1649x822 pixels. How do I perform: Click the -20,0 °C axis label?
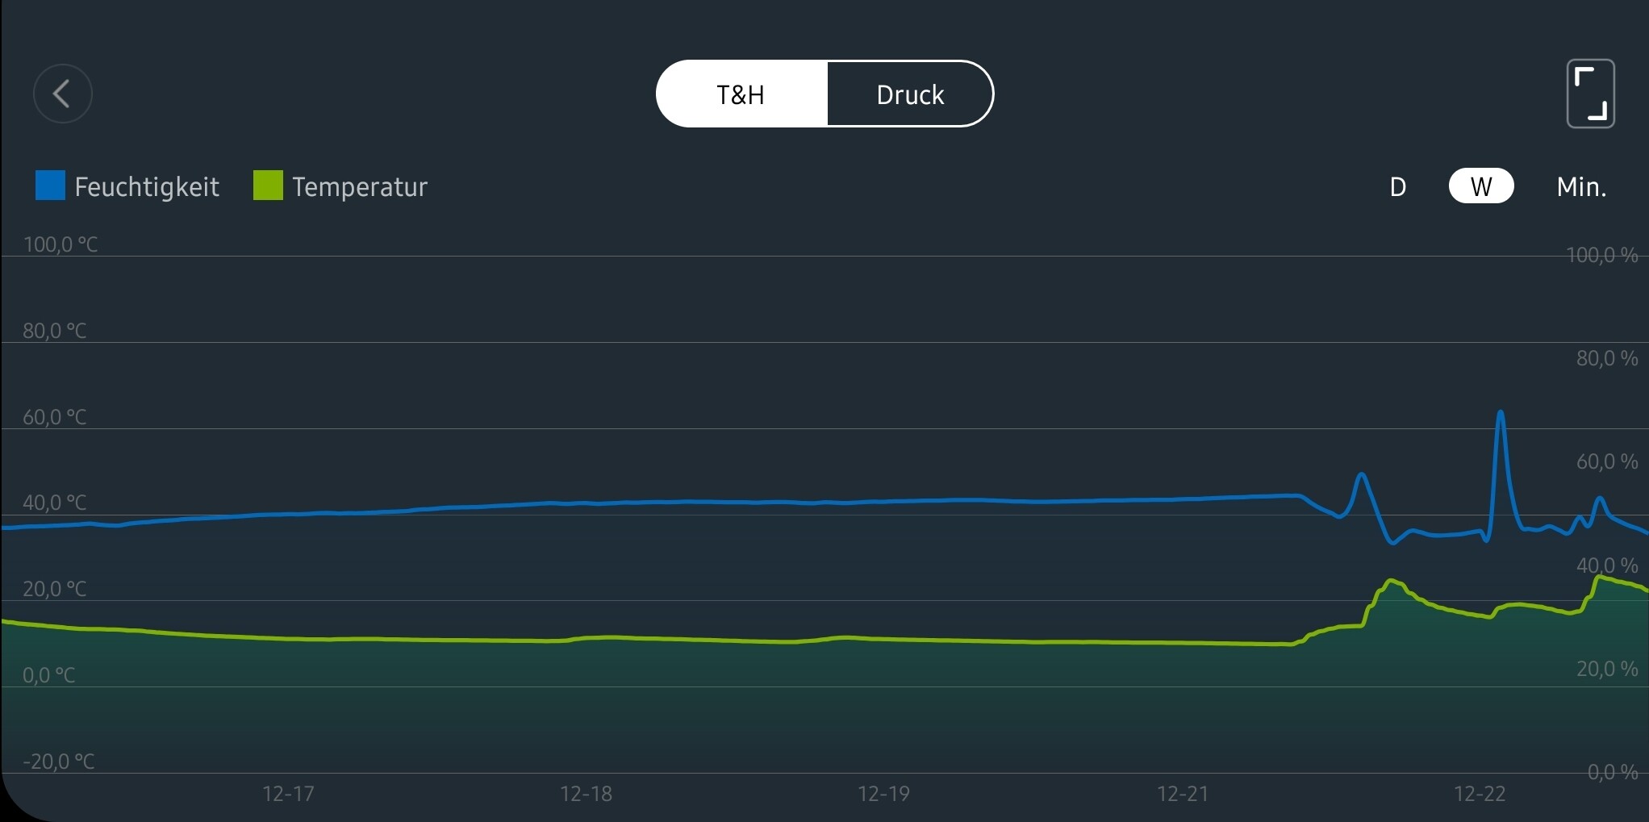59,761
